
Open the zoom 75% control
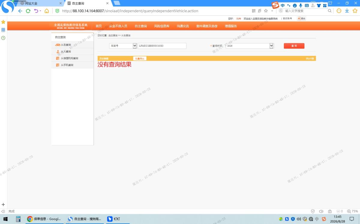click(x=353, y=211)
